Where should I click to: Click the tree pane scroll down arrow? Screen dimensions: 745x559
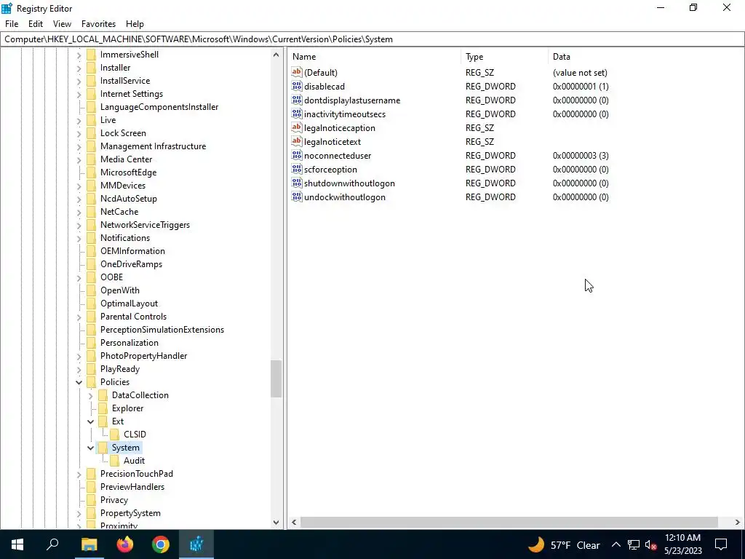(x=276, y=522)
